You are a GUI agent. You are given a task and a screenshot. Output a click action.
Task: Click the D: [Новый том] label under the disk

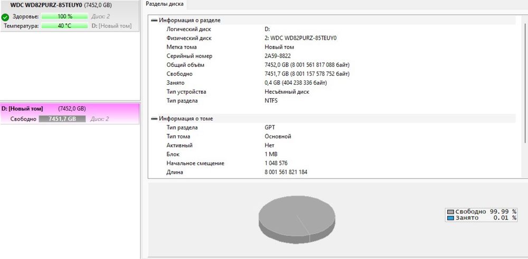111,26
